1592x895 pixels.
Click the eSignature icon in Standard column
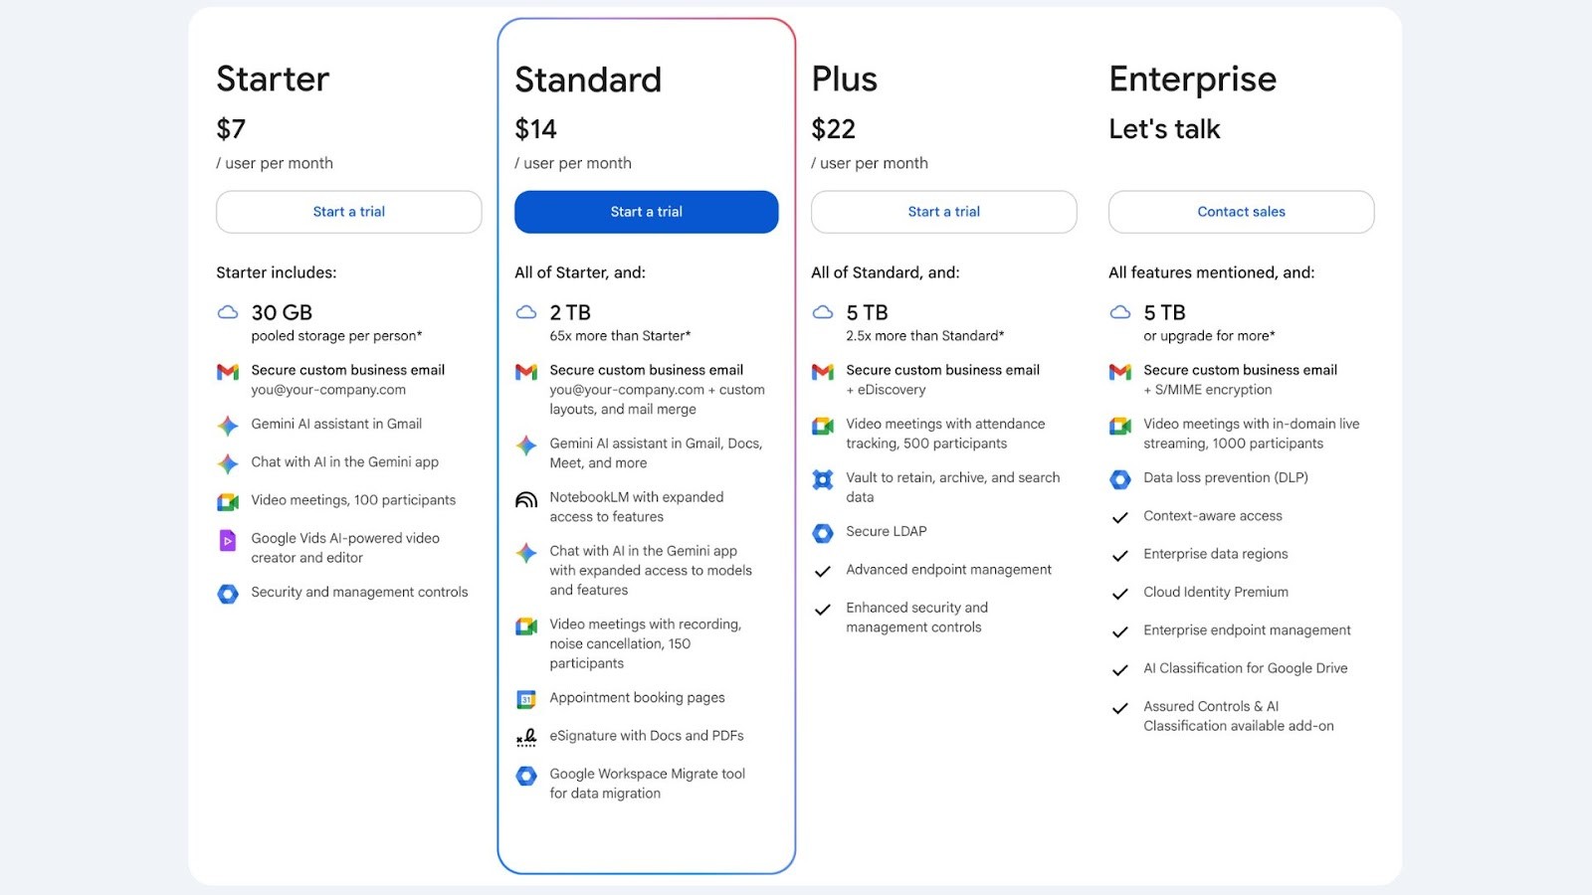tap(526, 738)
